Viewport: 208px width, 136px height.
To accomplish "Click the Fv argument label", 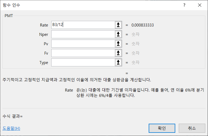I will (x=46, y=53).
